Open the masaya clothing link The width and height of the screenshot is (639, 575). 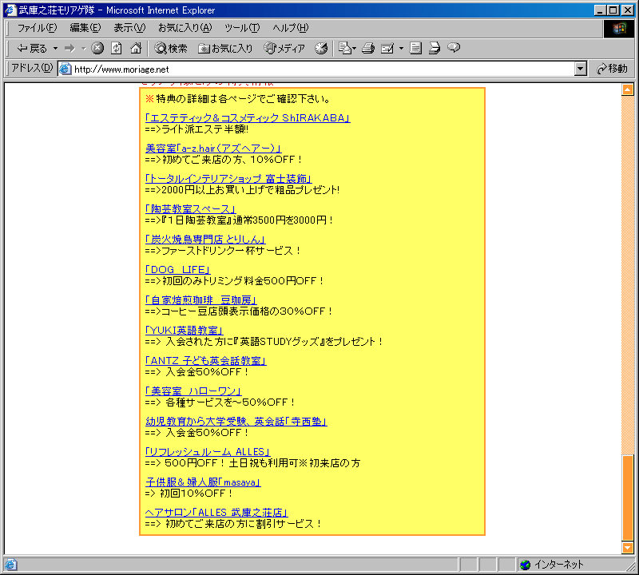203,482
